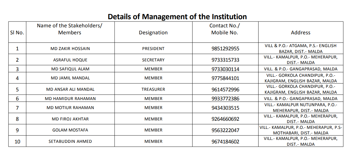350x153 pixels.
Task: Click the name MD HAMIDUR RAHAMAN
Action: pos(70,99)
